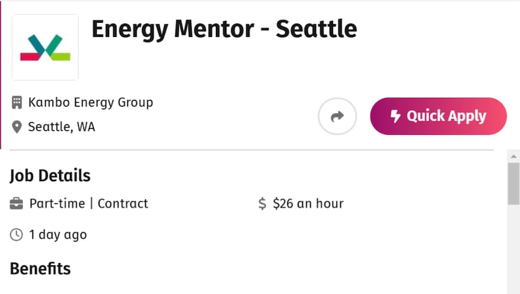Click the clock icon beside 1 day ago

tap(16, 235)
